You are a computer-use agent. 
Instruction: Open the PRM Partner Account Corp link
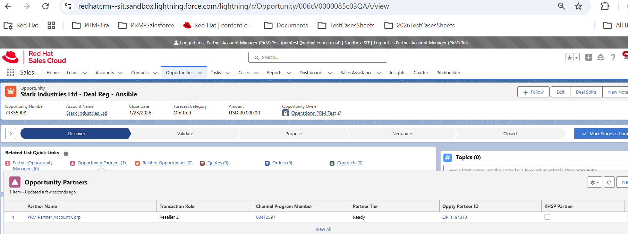point(54,217)
